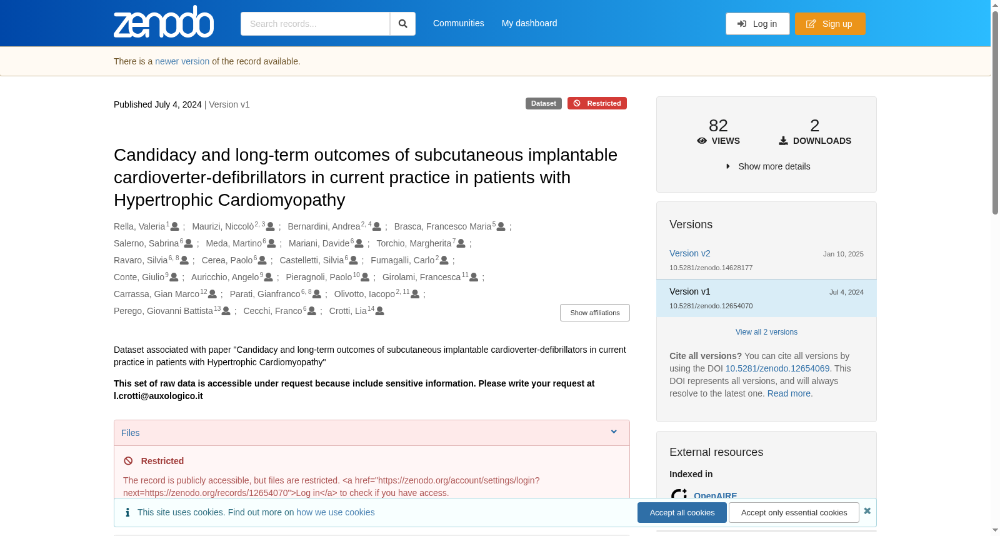Open My dashboard menu item
1000x536 pixels.
click(x=529, y=23)
